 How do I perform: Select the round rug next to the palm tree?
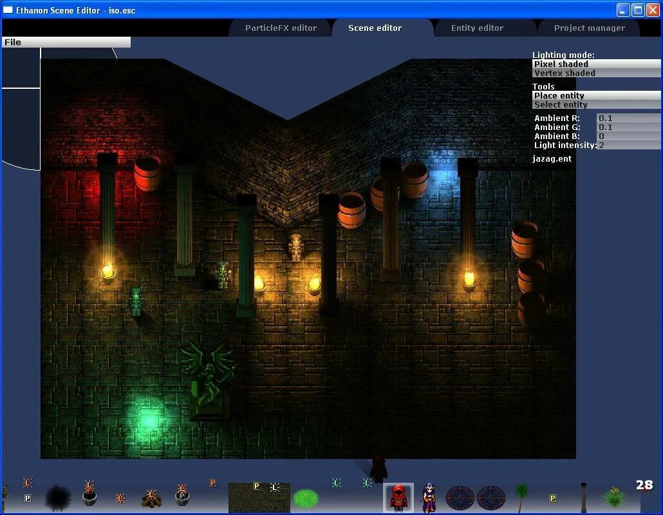(x=491, y=498)
